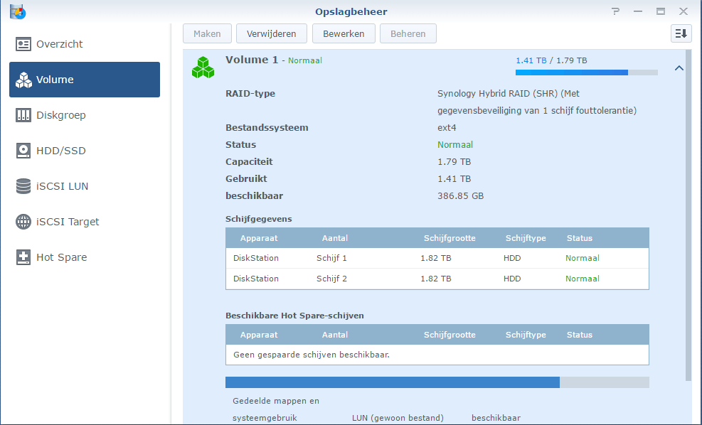Click the HDD/SSD disk icon
Viewport: 702px width, 425px height.
23,151
